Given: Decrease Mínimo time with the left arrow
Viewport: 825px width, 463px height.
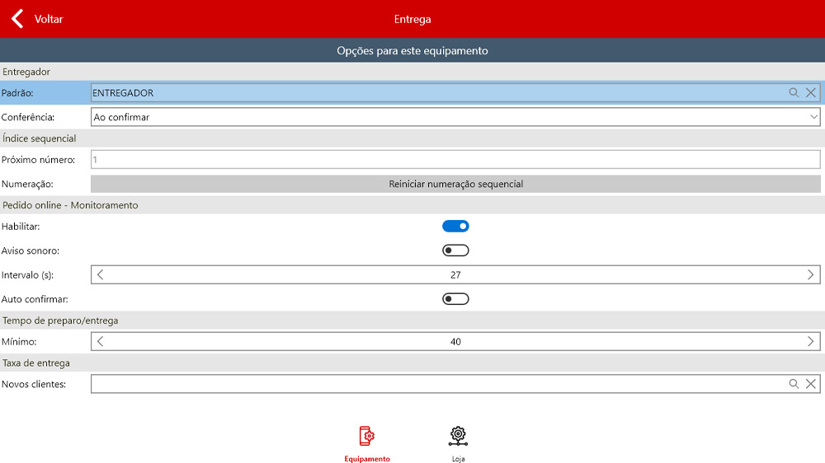Looking at the screenshot, I should [x=101, y=342].
